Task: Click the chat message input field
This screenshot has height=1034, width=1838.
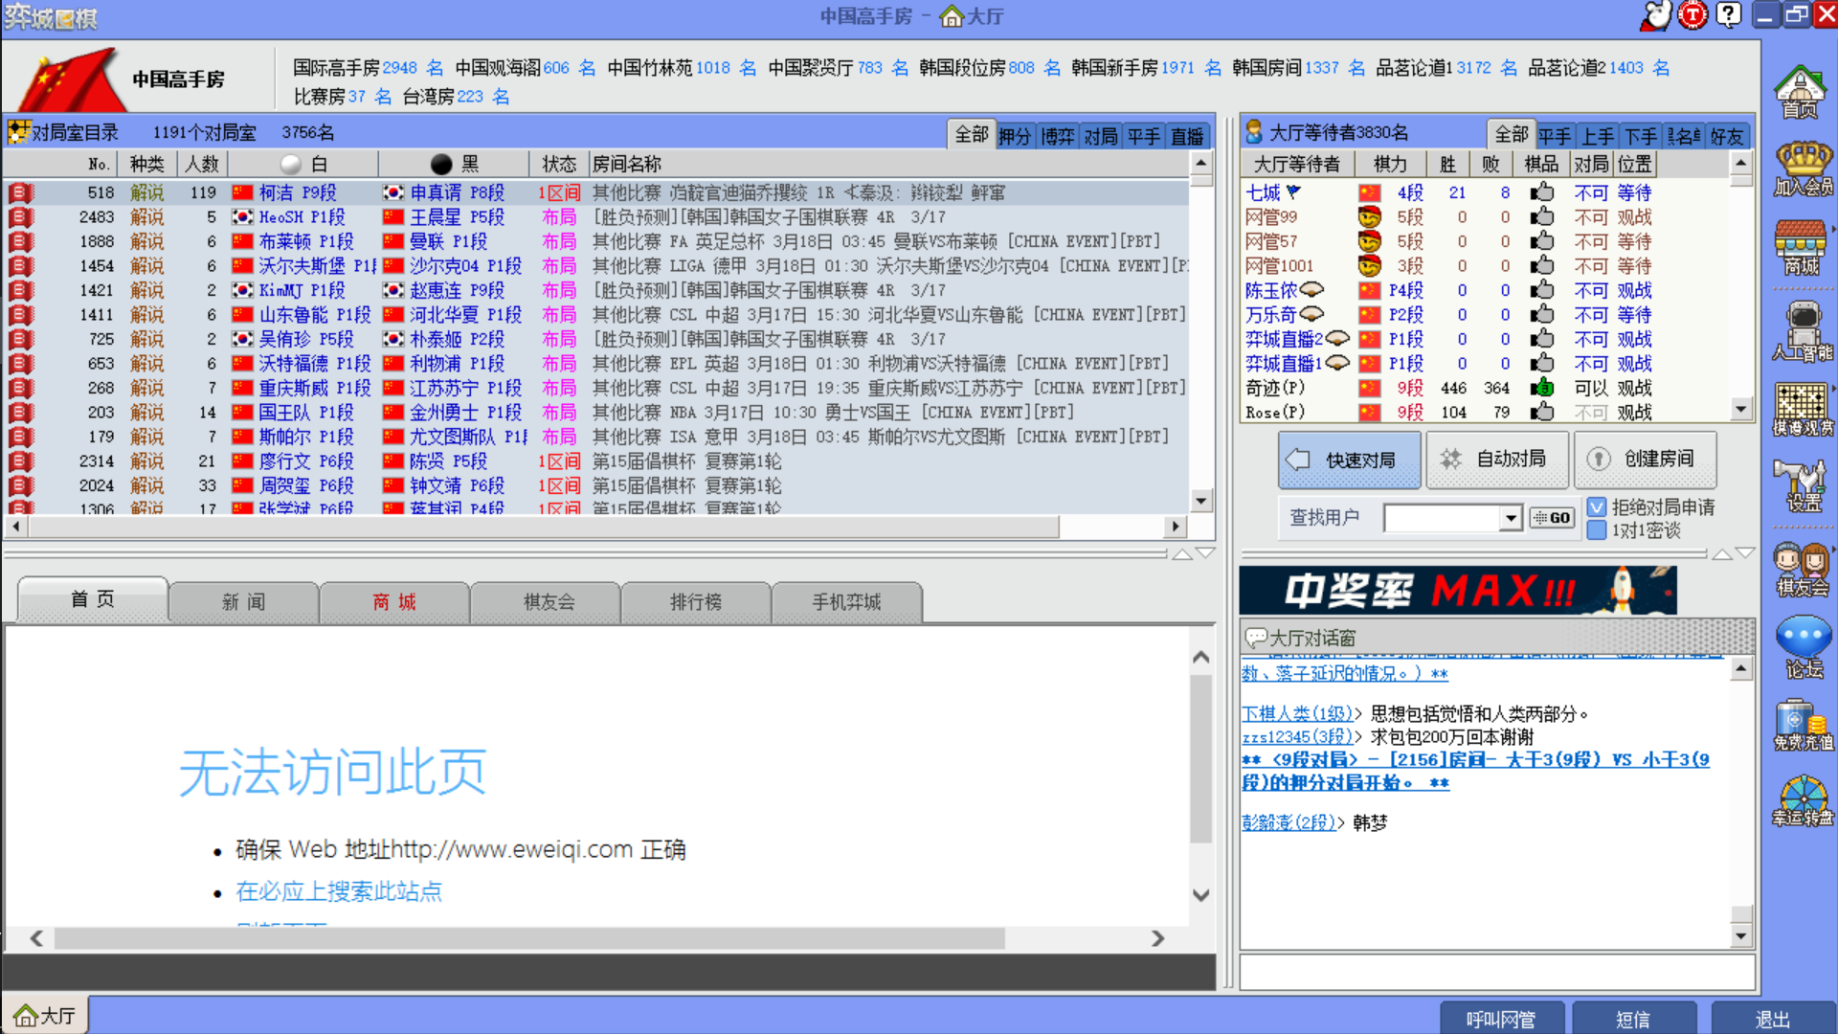Action: (x=1496, y=973)
